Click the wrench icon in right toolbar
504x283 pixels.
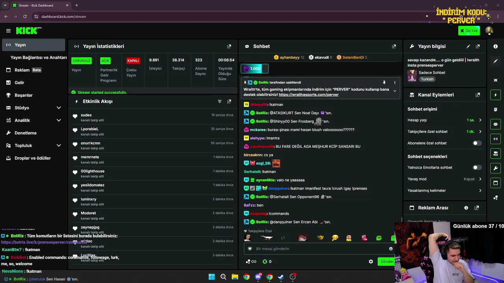pyautogui.click(x=495, y=168)
